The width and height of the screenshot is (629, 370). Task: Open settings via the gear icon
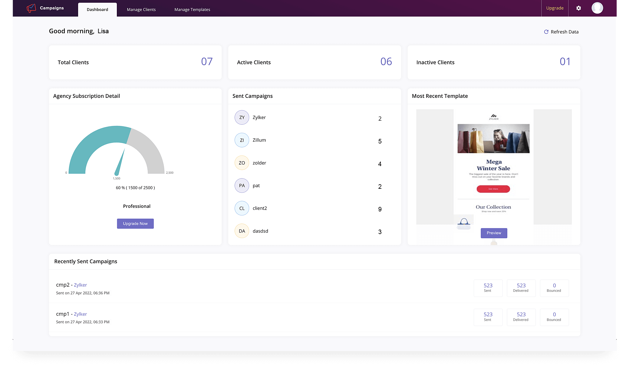[578, 8]
